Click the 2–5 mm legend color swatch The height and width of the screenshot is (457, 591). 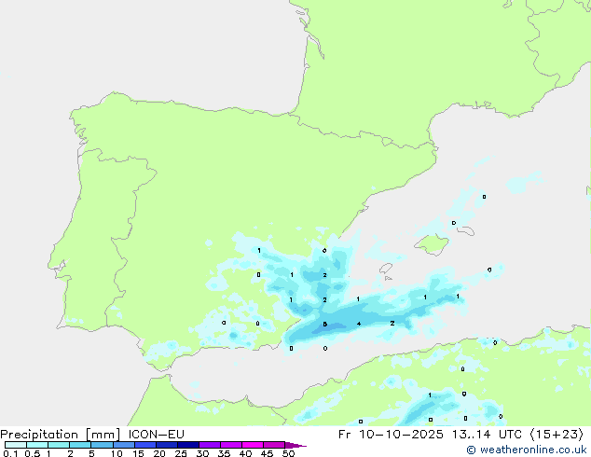pyautogui.click(x=80, y=445)
